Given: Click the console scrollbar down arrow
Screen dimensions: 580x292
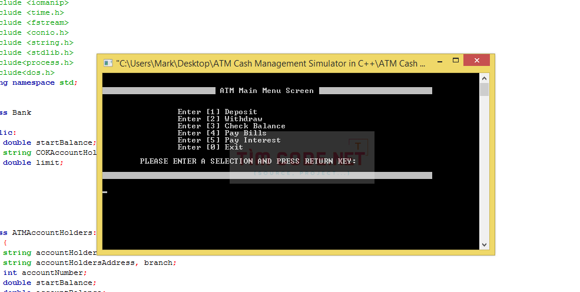Looking at the screenshot, I should (x=484, y=245).
